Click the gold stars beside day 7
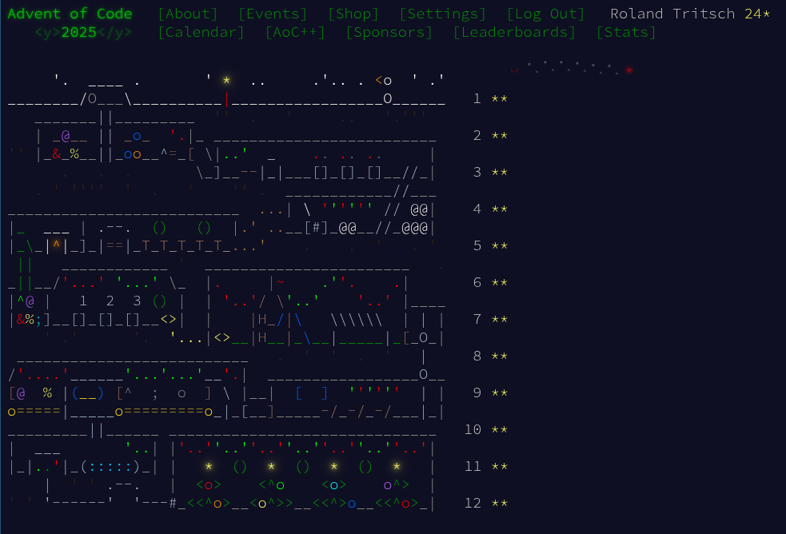786x534 pixels. tap(499, 320)
